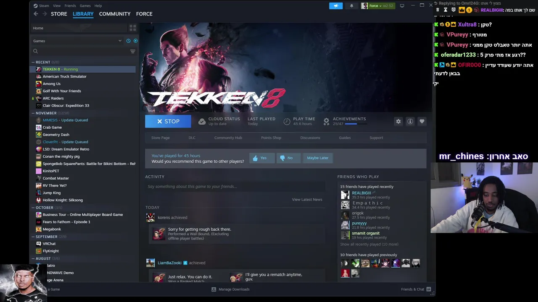This screenshot has height=302, width=538.
Task: Open Friends & Chat icon
Action: point(429,289)
